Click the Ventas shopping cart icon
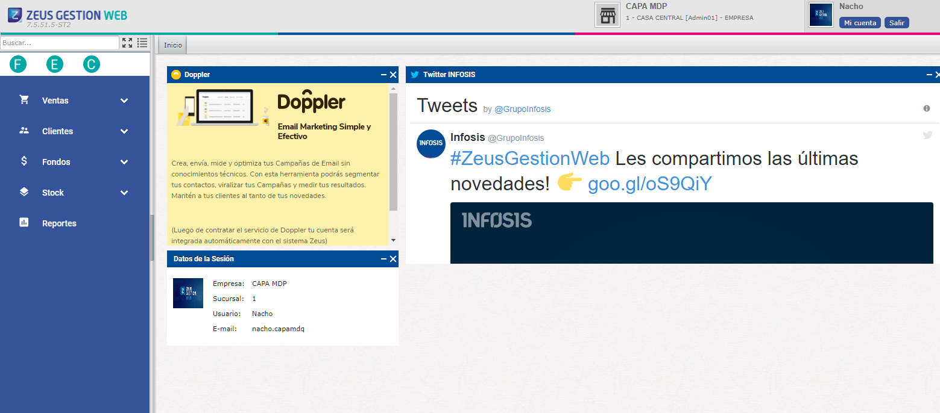The height and width of the screenshot is (413, 940). [24, 100]
